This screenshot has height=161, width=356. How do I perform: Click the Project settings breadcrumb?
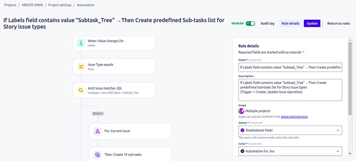[60, 5]
